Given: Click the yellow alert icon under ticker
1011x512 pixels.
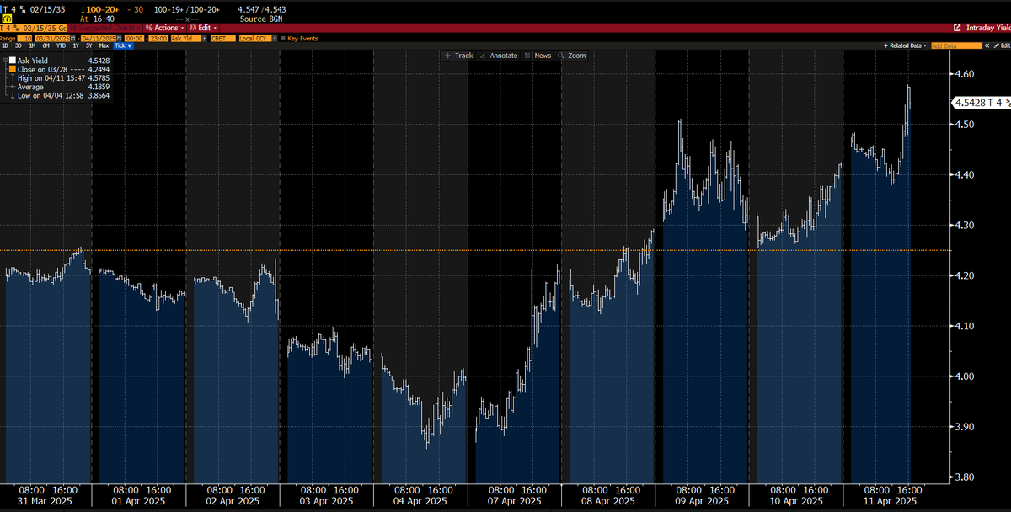Looking at the screenshot, I should pos(7,19).
